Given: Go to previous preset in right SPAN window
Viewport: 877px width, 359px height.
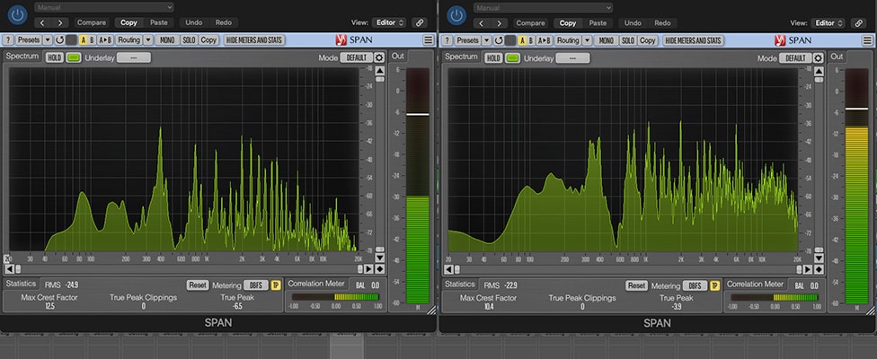Looking at the screenshot, I should (x=483, y=23).
